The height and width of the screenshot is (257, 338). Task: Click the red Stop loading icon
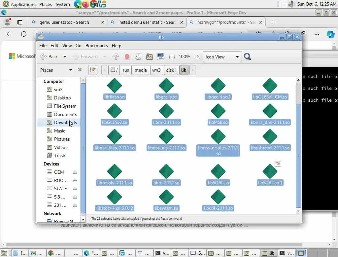[127, 56]
